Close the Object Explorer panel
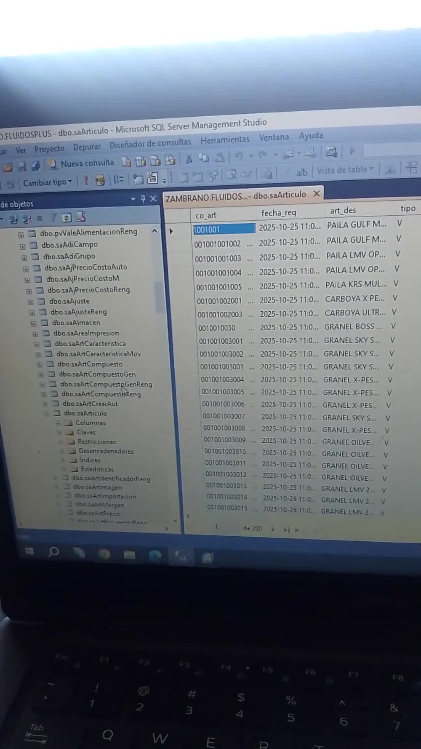 point(153,198)
